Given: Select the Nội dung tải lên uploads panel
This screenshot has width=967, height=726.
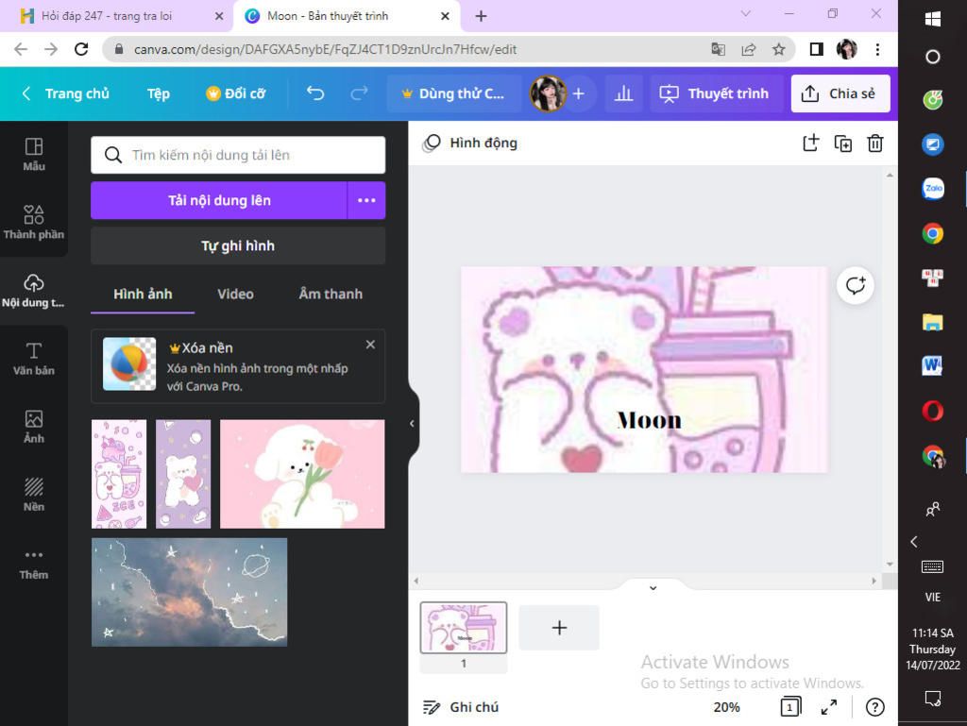Looking at the screenshot, I should click(34, 290).
